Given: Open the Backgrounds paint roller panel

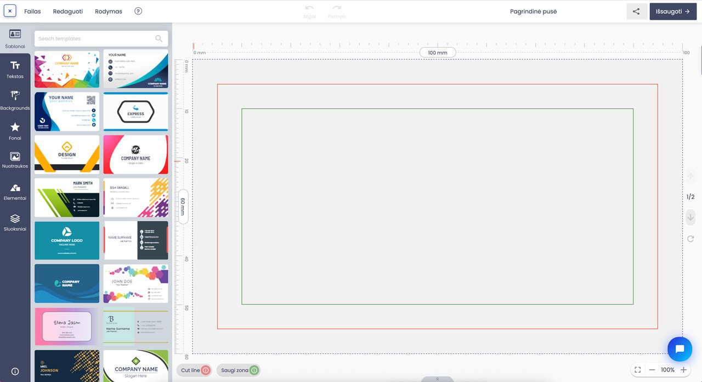Looking at the screenshot, I should pos(15,100).
